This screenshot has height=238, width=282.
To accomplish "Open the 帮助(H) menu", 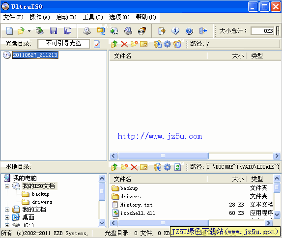I will point(146,17).
